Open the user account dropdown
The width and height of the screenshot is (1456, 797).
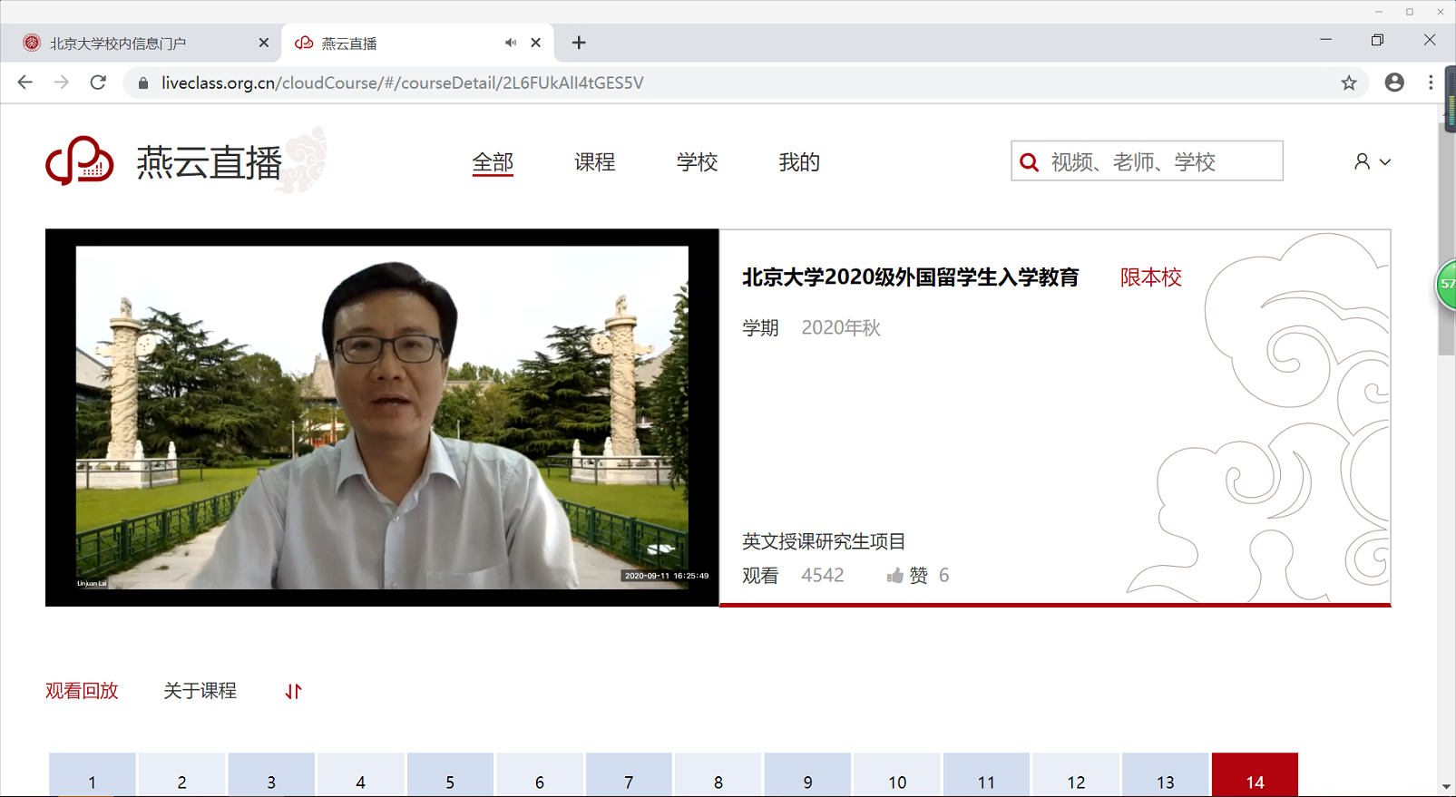(1372, 161)
